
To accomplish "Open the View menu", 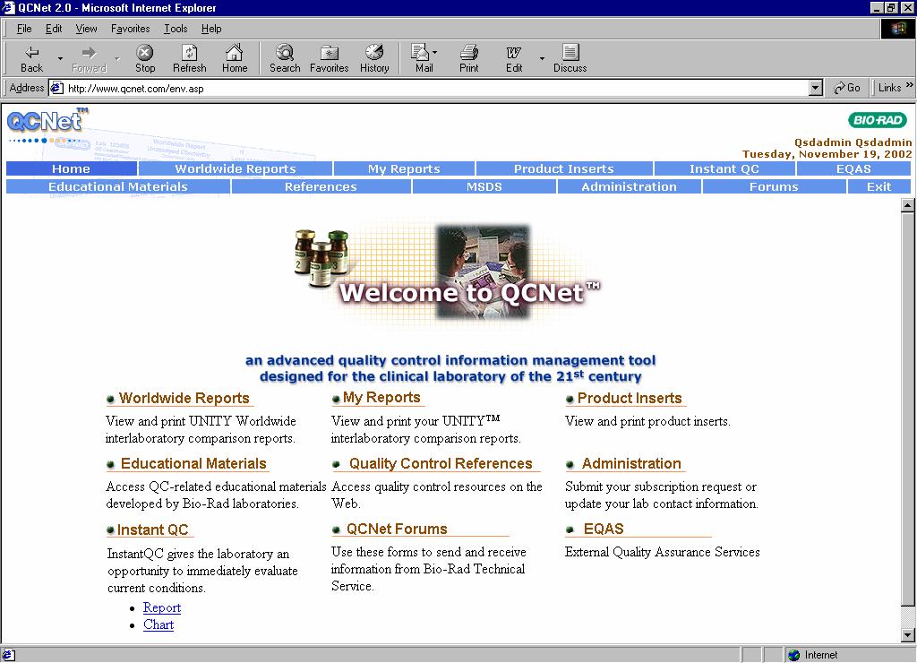I will click(86, 29).
